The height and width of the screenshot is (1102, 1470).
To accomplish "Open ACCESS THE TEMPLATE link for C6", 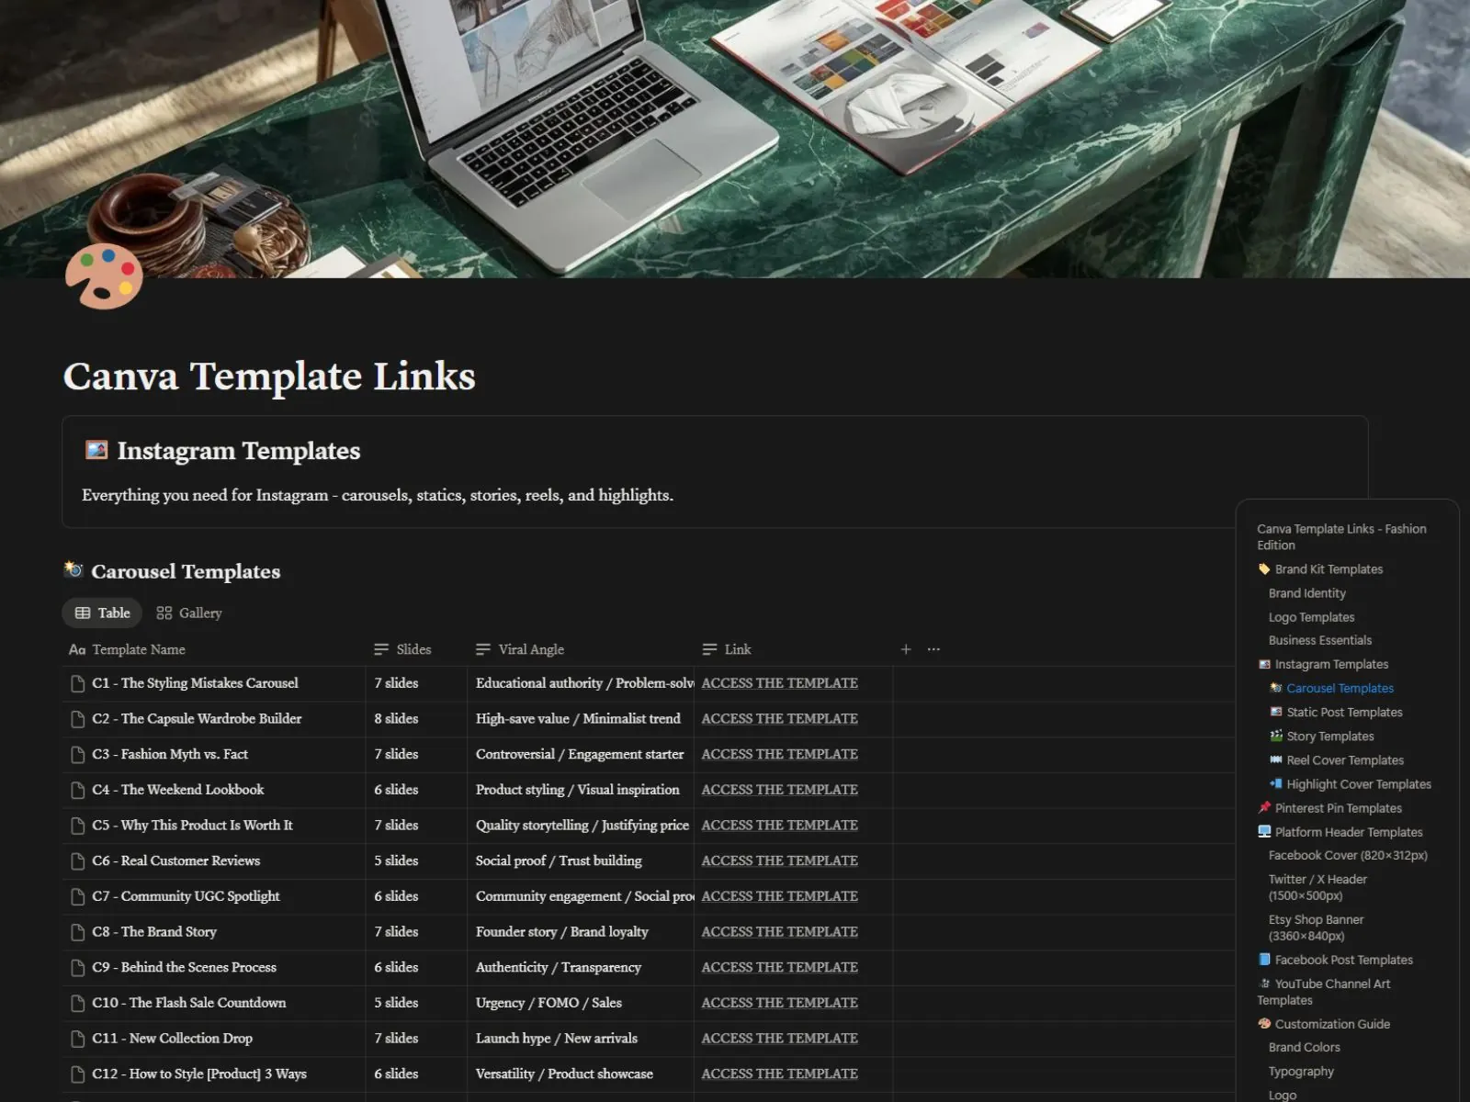I will click(779, 861).
